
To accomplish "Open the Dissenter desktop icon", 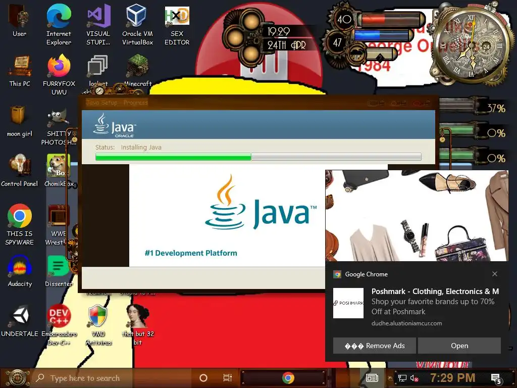I will click(x=59, y=271).
